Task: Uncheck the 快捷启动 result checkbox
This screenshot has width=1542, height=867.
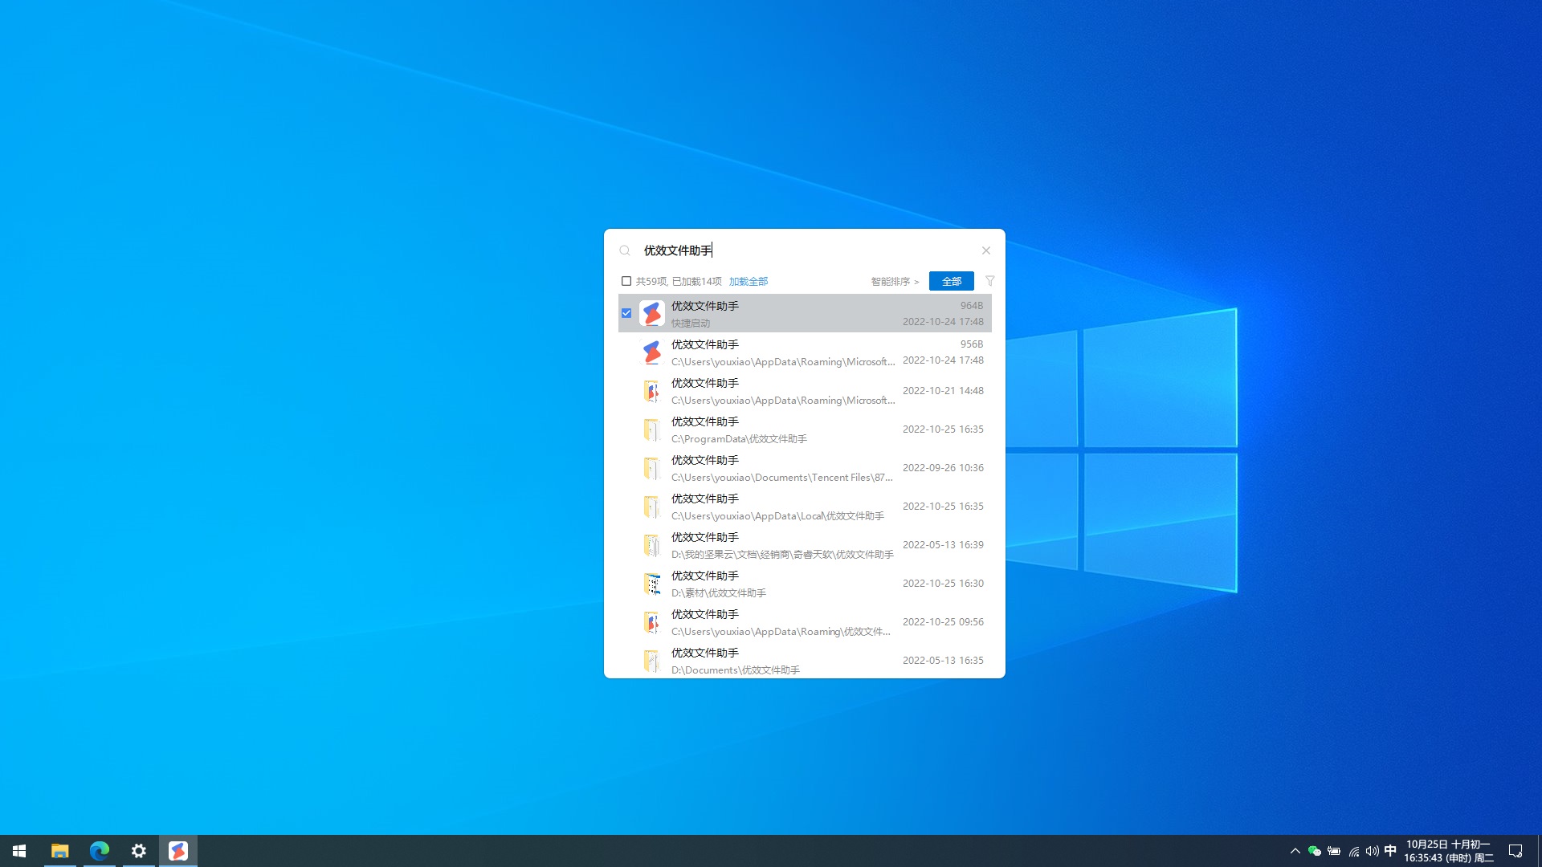Action: 626,313
